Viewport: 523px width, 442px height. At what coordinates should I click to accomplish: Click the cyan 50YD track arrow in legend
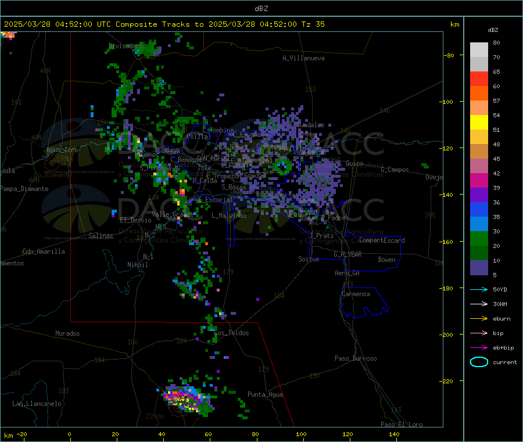coord(479,289)
